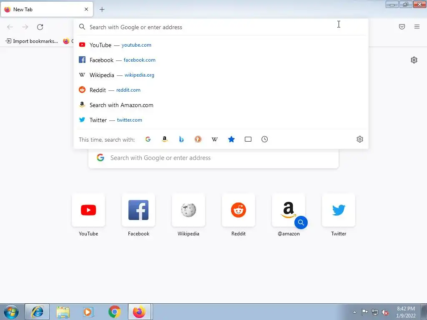Select Wikipedia suggestion in address dropdown
This screenshot has width=427, height=320.
[x=221, y=75]
